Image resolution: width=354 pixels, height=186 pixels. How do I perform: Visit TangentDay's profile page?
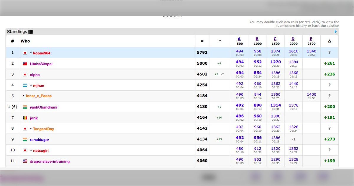point(43,129)
